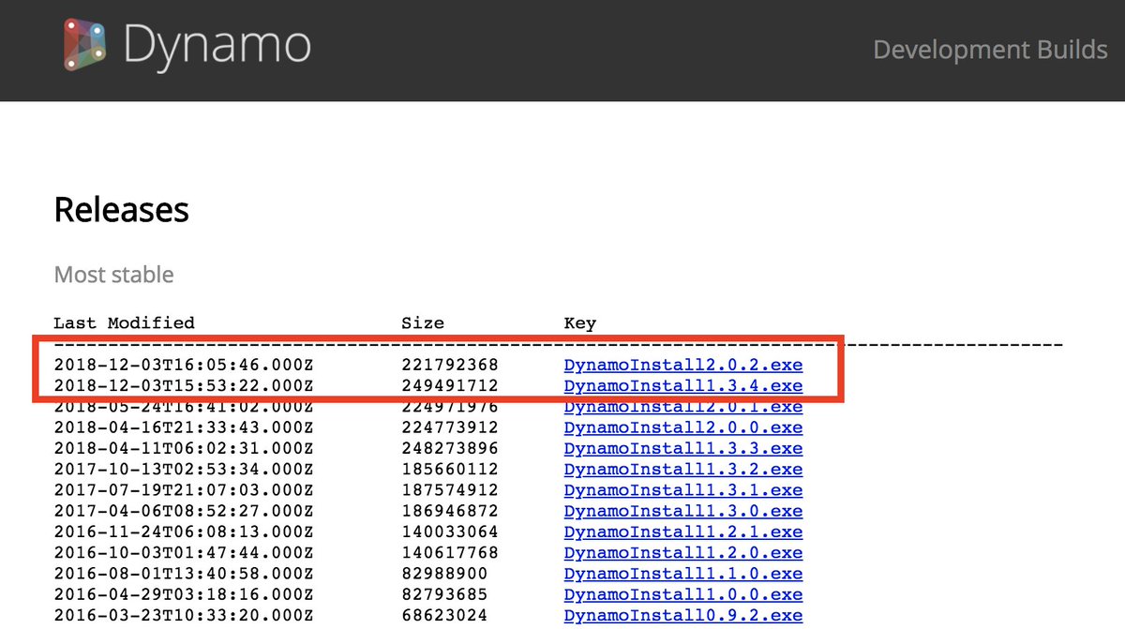Click the size value 140617768
This screenshot has width=1125, height=629.
pos(450,553)
